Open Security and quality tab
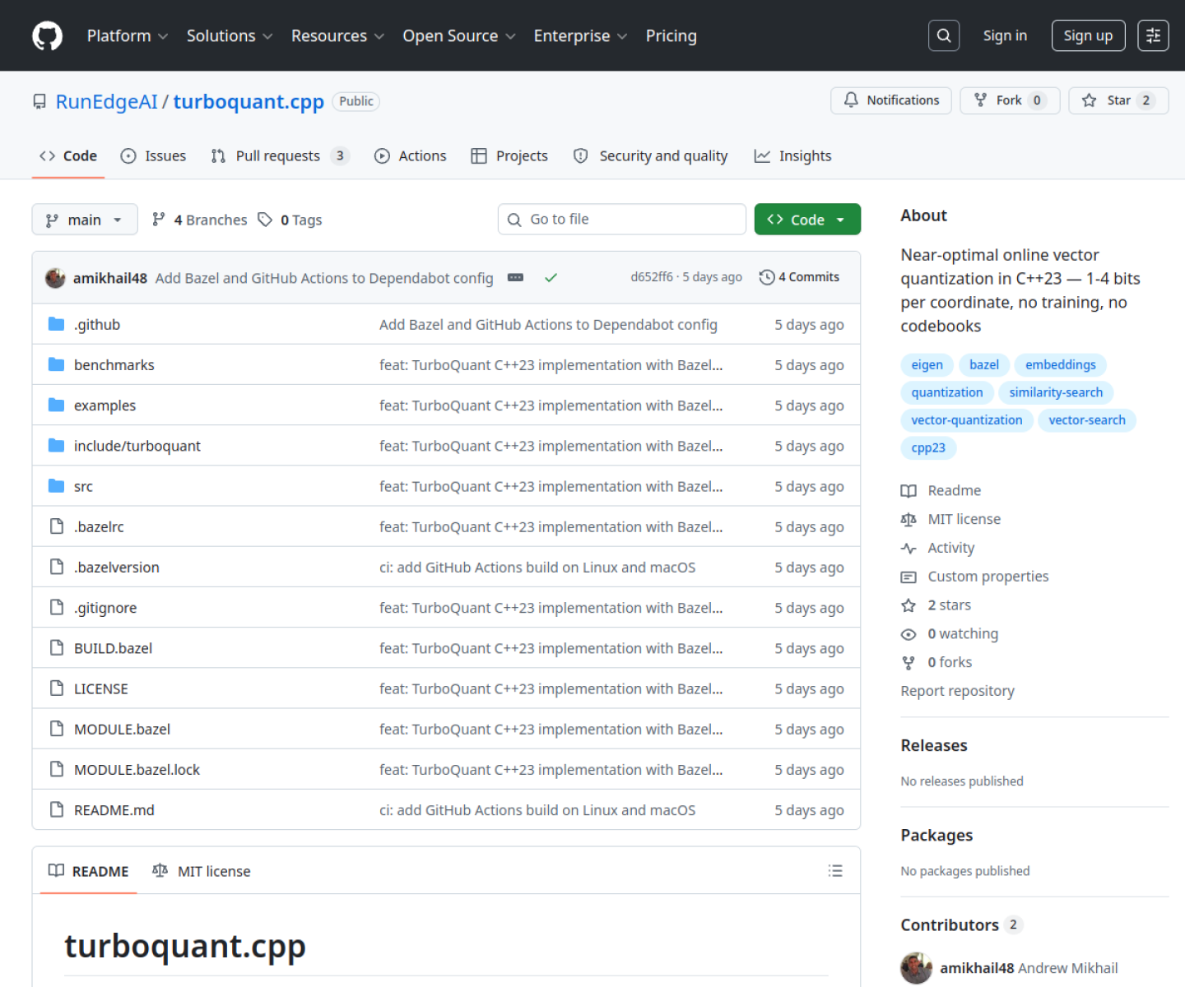Viewport: 1185px width, 987px height. pos(651,156)
